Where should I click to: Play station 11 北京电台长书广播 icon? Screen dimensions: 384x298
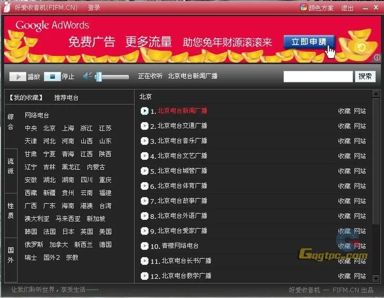144,261
